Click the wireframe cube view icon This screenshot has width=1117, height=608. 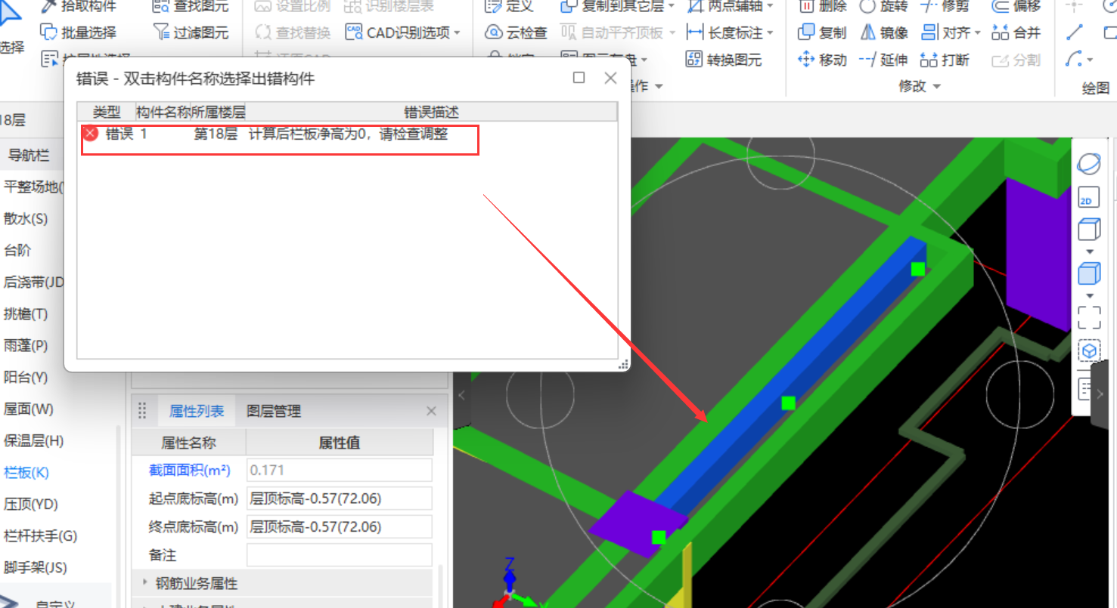coord(1089,230)
